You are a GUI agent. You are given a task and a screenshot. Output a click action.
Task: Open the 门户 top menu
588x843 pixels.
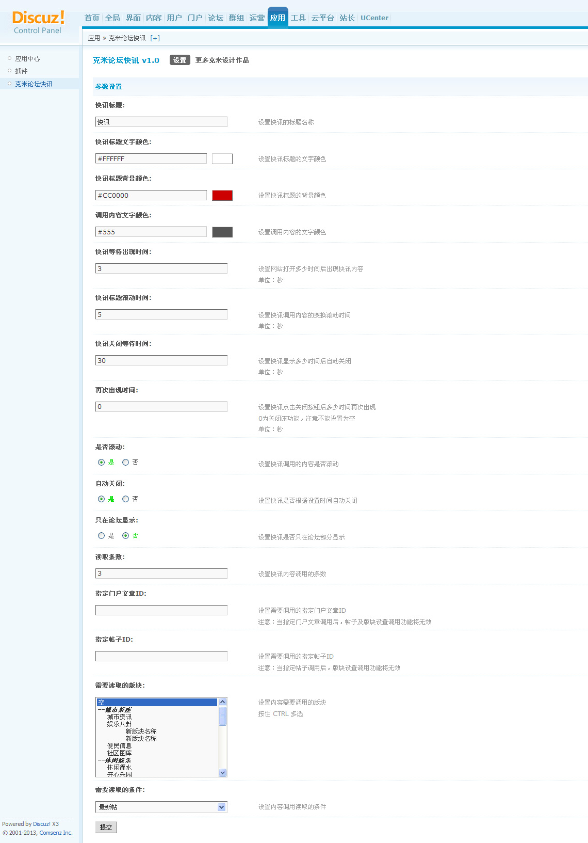(x=195, y=18)
